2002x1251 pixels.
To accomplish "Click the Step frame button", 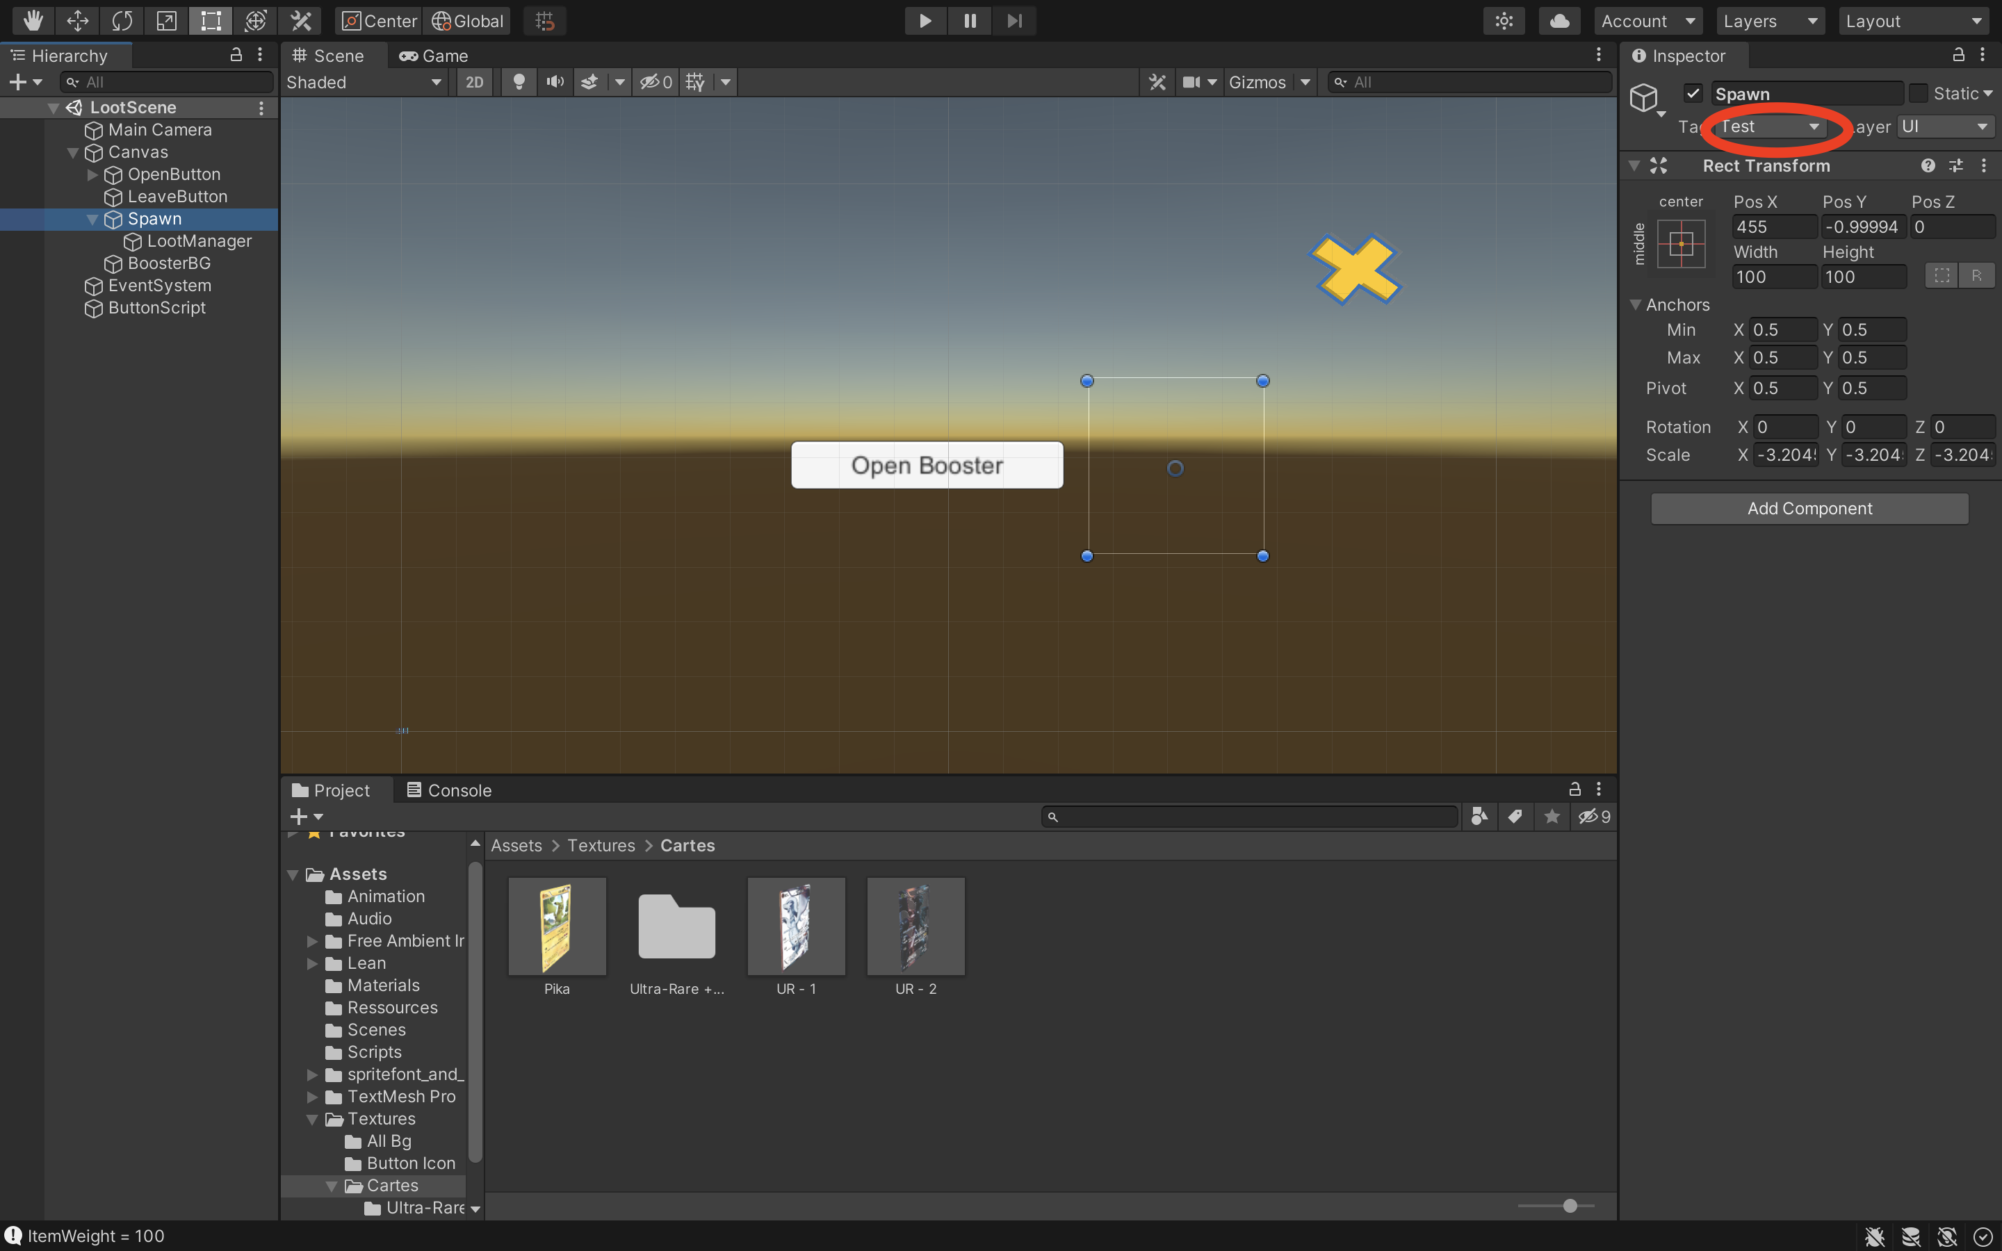I will point(1014,21).
